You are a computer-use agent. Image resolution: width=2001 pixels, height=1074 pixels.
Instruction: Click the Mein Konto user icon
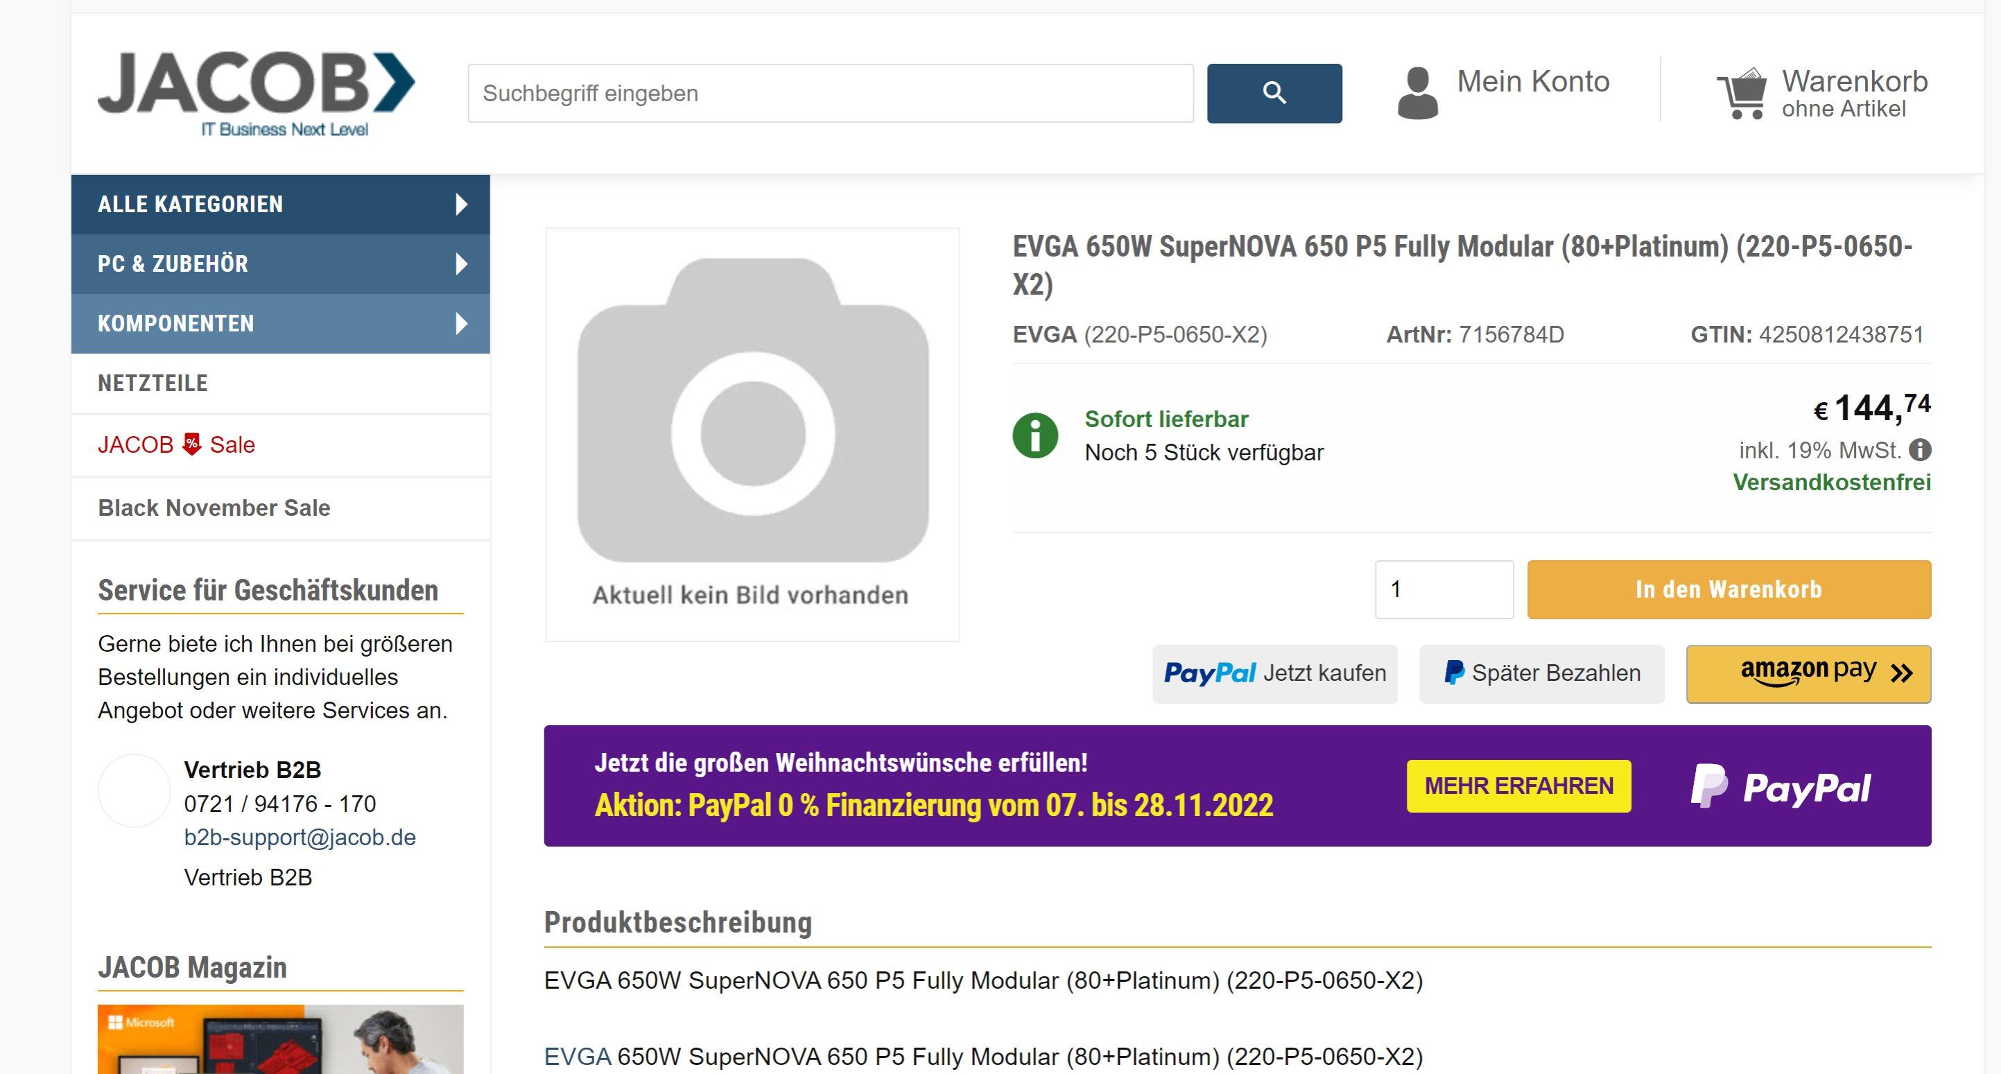pyautogui.click(x=1418, y=93)
